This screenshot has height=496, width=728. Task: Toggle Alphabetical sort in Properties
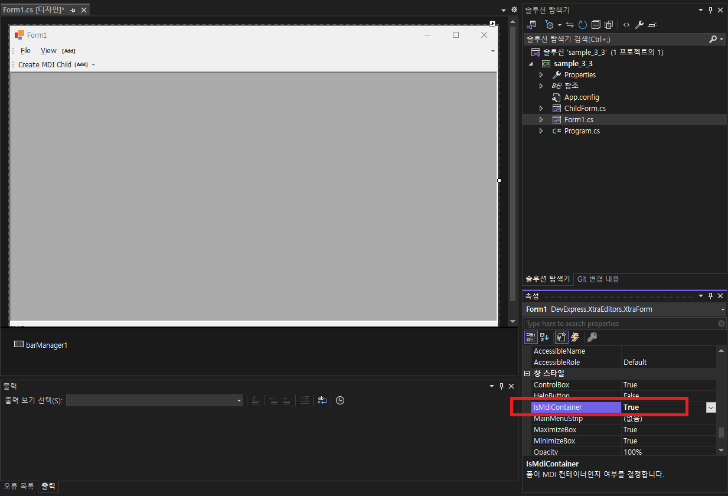click(x=544, y=337)
